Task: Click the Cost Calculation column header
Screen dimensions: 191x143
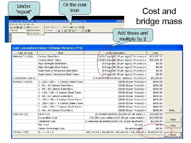Action: 115,53
